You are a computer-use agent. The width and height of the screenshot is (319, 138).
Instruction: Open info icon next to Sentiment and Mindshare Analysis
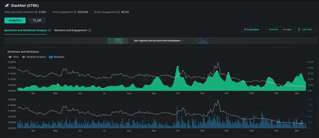click(50, 30)
